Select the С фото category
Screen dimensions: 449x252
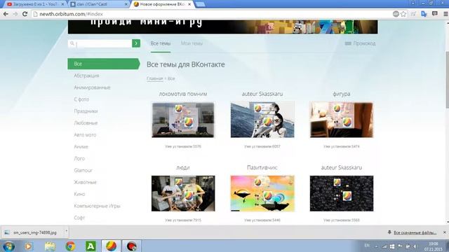pos(81,99)
